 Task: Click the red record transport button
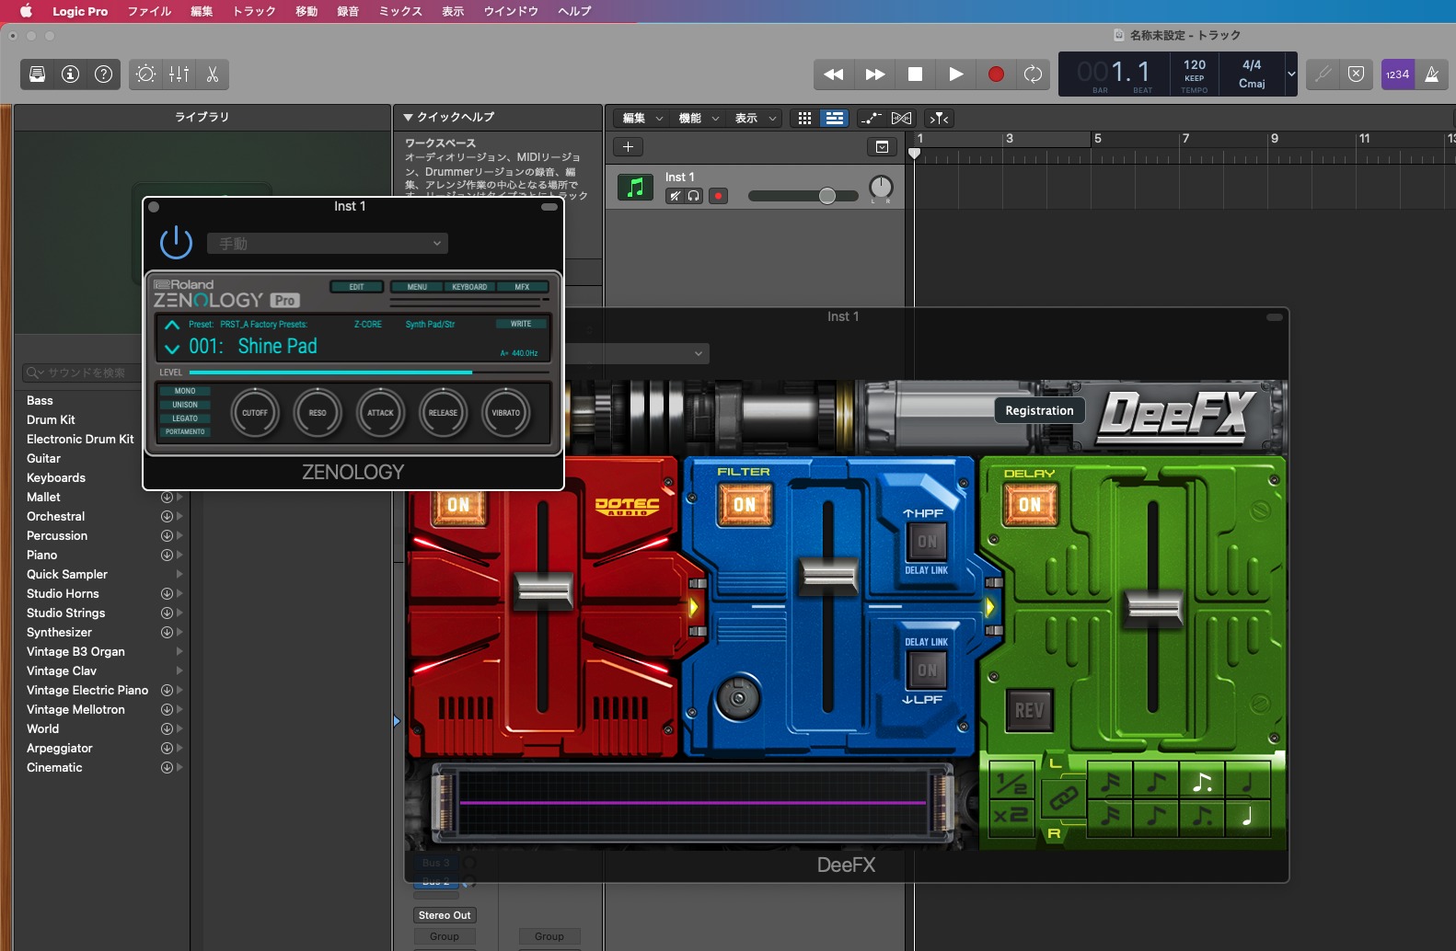[x=996, y=74]
